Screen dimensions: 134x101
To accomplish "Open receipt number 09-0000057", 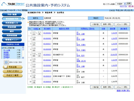I will [47, 55].
